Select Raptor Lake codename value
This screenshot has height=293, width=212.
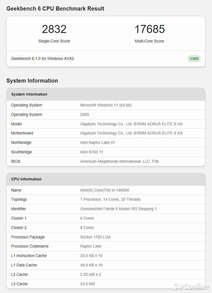coord(91,246)
